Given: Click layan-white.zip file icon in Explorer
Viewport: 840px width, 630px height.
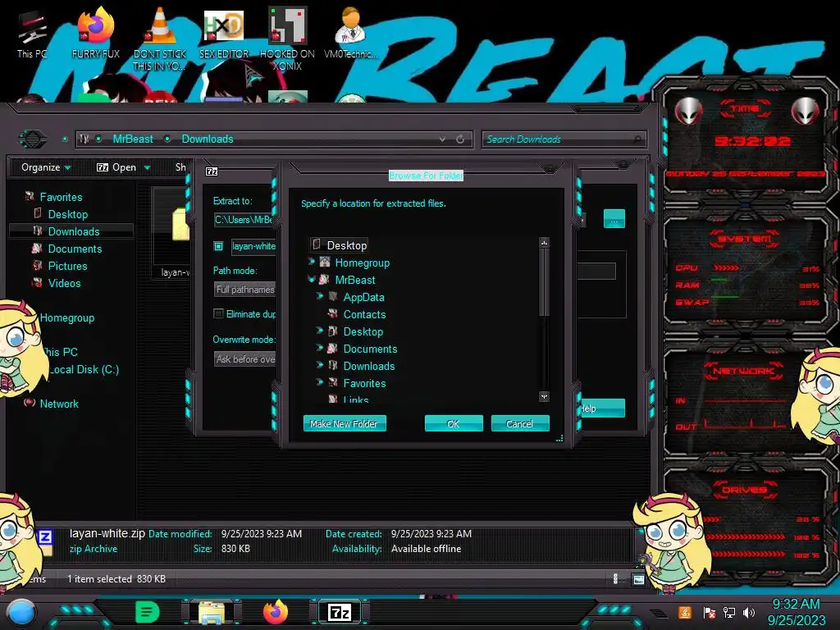Looking at the screenshot, I should [x=180, y=224].
